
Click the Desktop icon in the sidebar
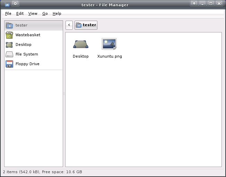pyautogui.click(x=9, y=45)
